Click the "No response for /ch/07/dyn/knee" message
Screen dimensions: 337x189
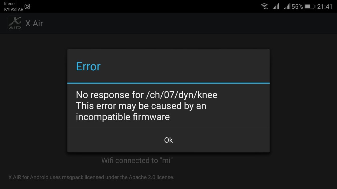[x=147, y=94]
